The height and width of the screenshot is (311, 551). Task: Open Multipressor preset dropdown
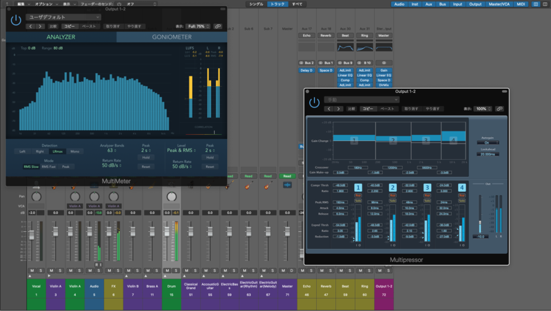coord(362,100)
